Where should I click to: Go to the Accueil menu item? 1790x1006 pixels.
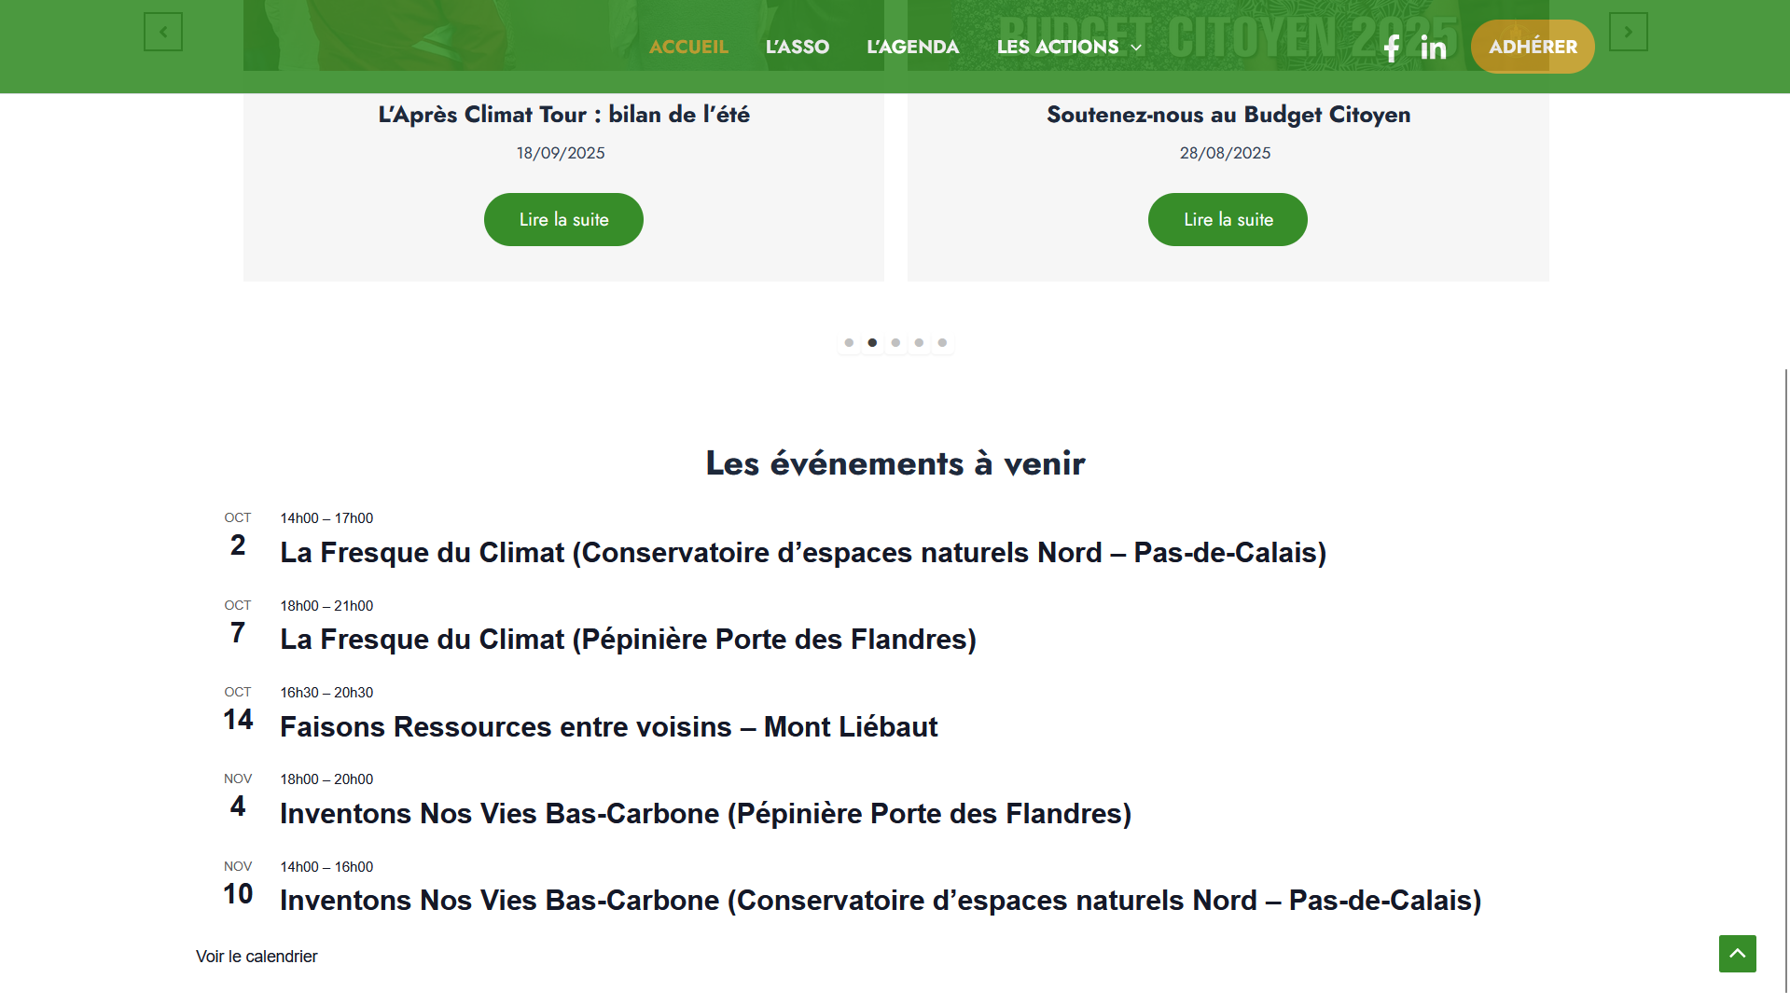click(688, 47)
